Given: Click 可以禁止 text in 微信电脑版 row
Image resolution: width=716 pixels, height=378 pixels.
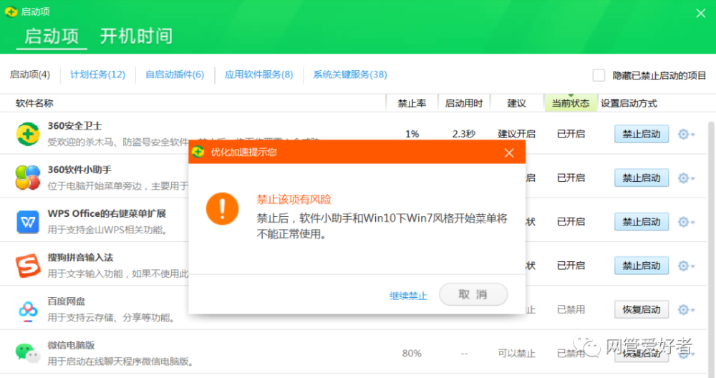Looking at the screenshot, I should point(516,354).
